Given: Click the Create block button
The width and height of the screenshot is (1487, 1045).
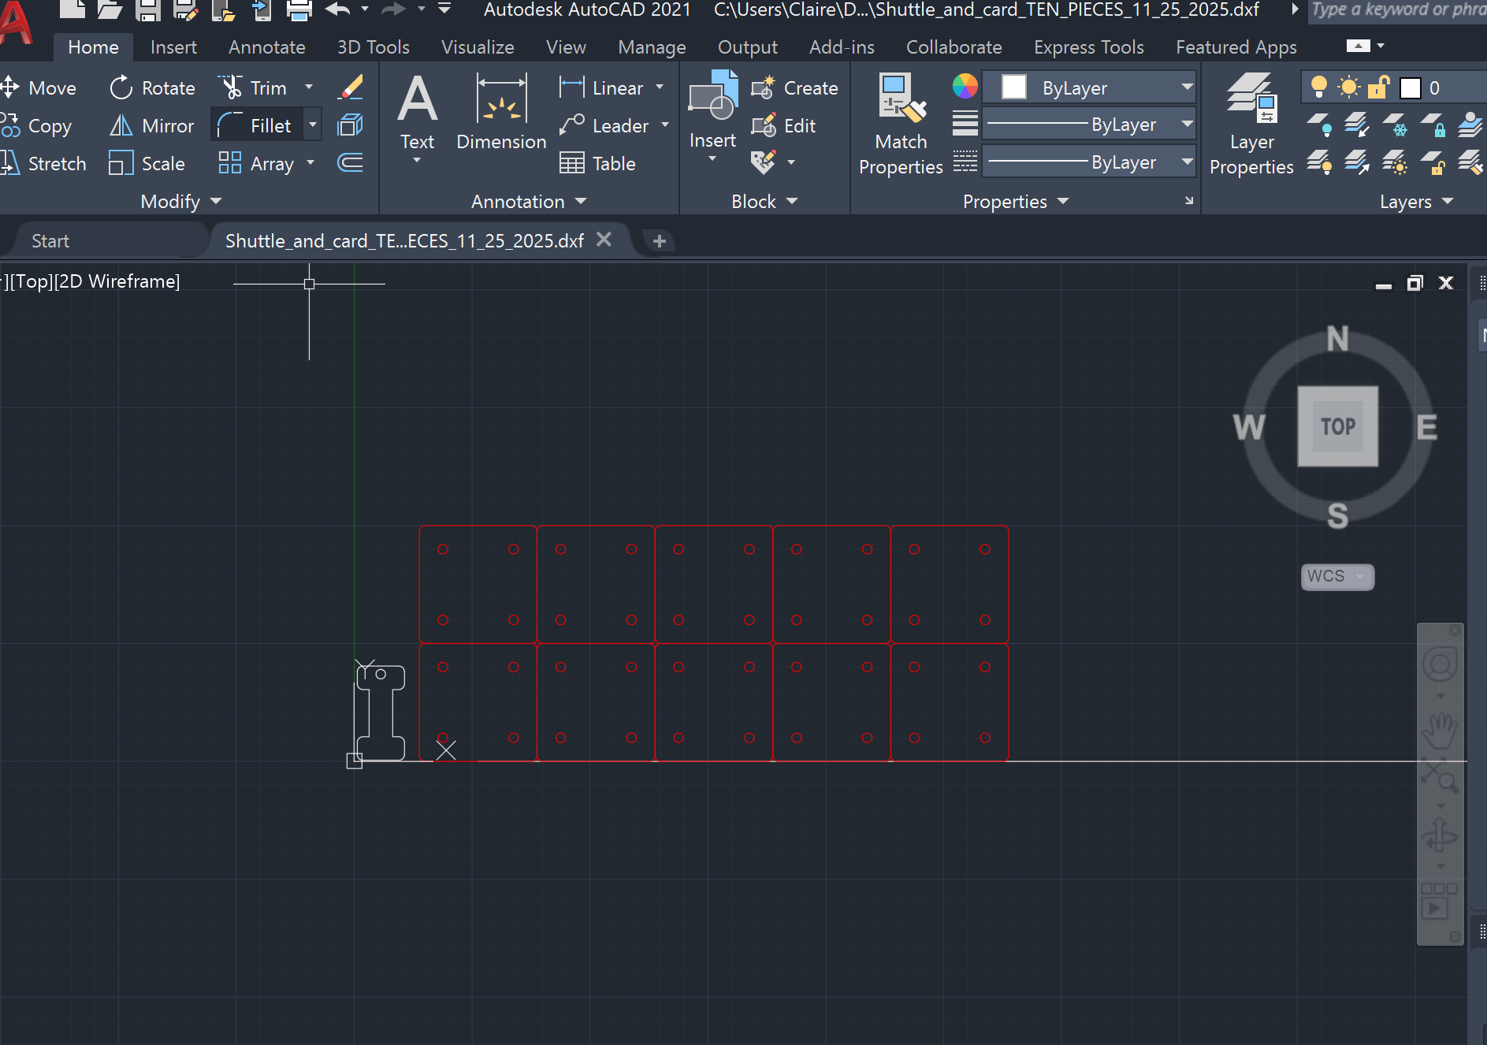Looking at the screenshot, I should point(795,87).
